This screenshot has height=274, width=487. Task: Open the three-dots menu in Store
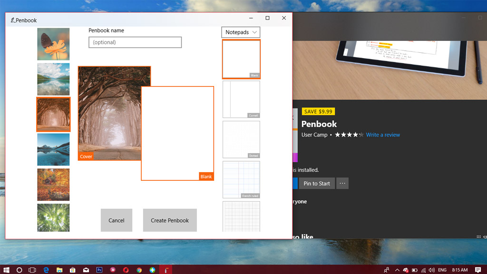click(342, 184)
